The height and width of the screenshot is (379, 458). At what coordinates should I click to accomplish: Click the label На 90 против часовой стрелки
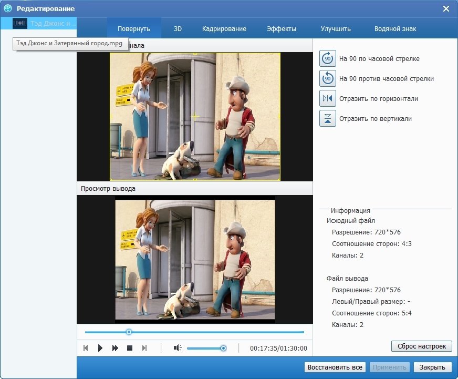tap(387, 79)
